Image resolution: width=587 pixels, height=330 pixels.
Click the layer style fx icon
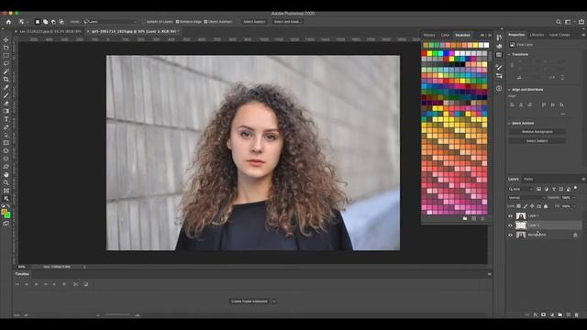[x=536, y=315]
